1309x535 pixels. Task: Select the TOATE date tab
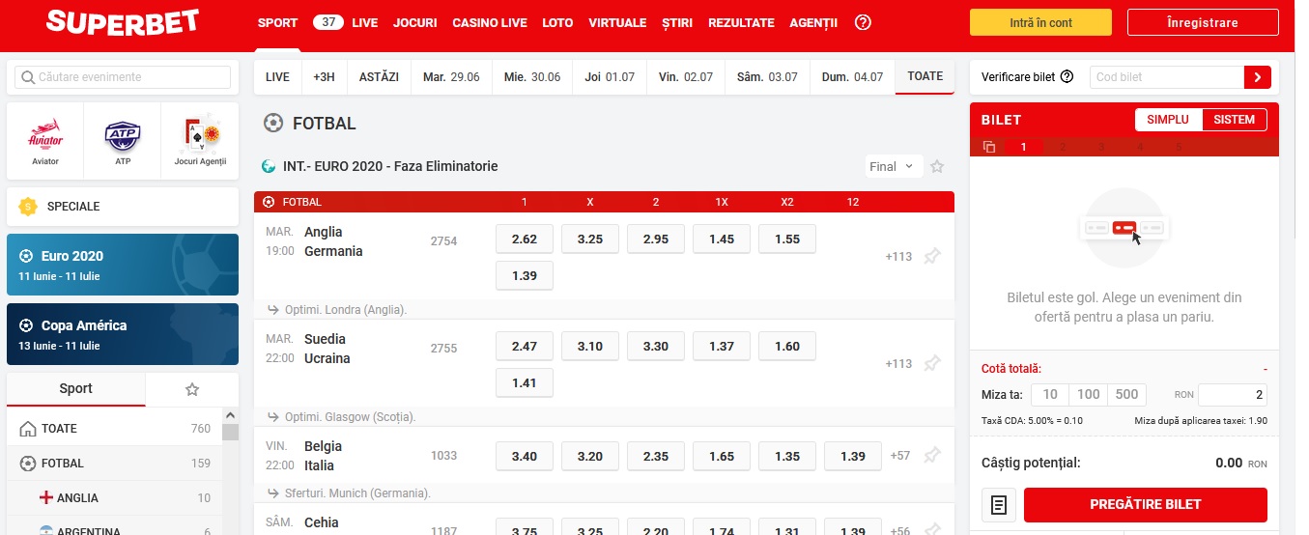click(x=925, y=76)
